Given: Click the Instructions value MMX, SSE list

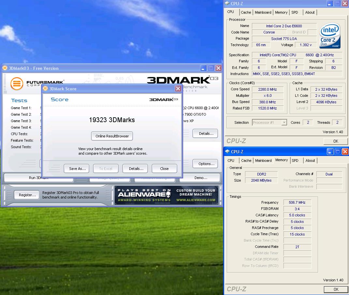Looking at the screenshot, I should pos(297,74).
